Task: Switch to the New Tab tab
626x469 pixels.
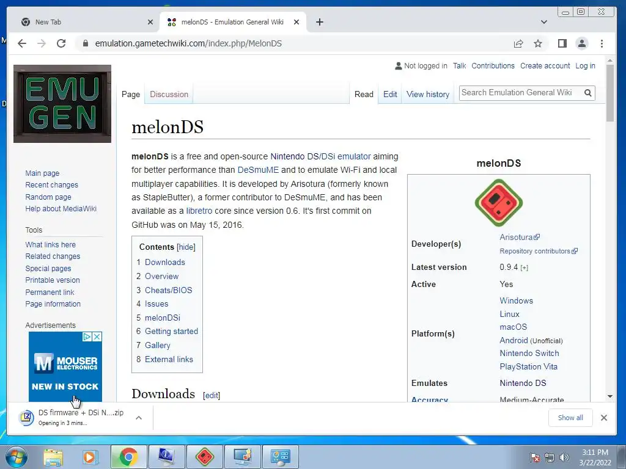Action: click(x=84, y=22)
